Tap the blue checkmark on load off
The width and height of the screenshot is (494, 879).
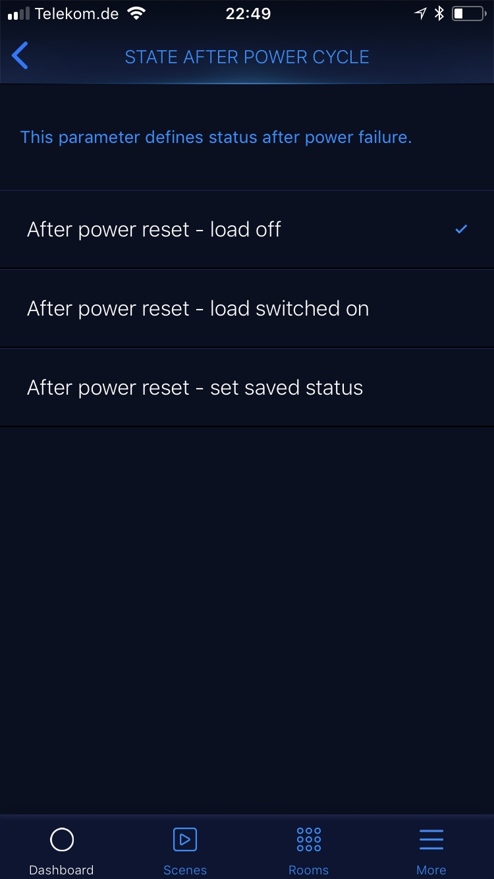461,229
